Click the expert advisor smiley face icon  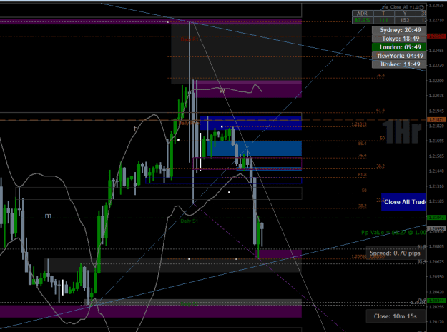point(422,7)
